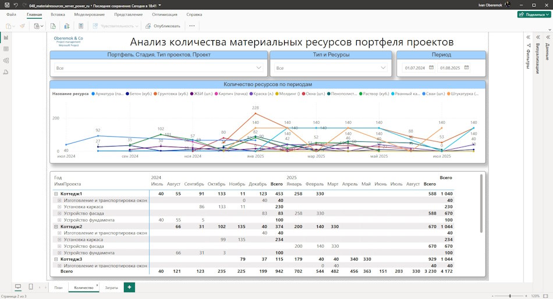This screenshot has width=553, height=299.
Task: Switch to the Моделирование ribbon tab
Action: 90,15
